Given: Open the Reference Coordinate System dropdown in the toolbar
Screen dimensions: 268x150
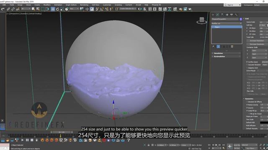Looking at the screenshot, I should click(74, 9).
